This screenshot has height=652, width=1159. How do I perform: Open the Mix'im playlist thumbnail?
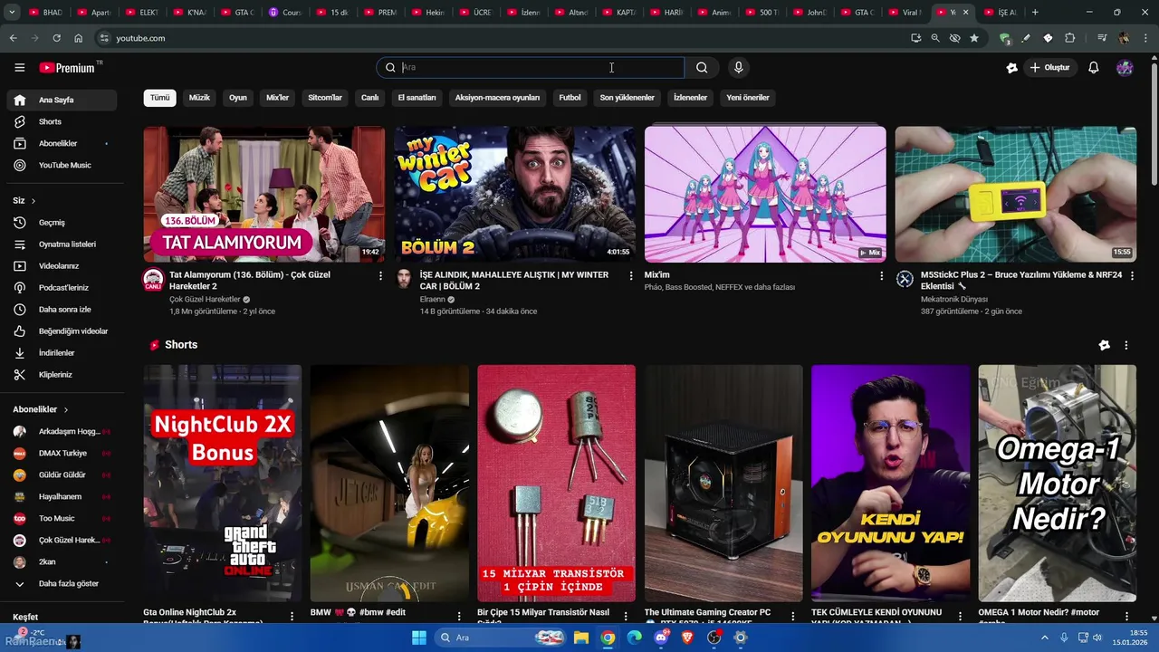tap(765, 194)
